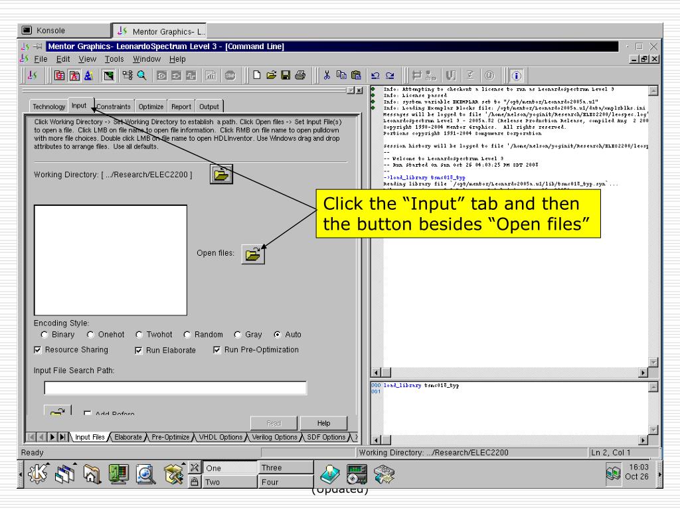Click the Copy toolbar icon
Image resolution: width=680 pixels, height=510 pixels.
(x=341, y=76)
